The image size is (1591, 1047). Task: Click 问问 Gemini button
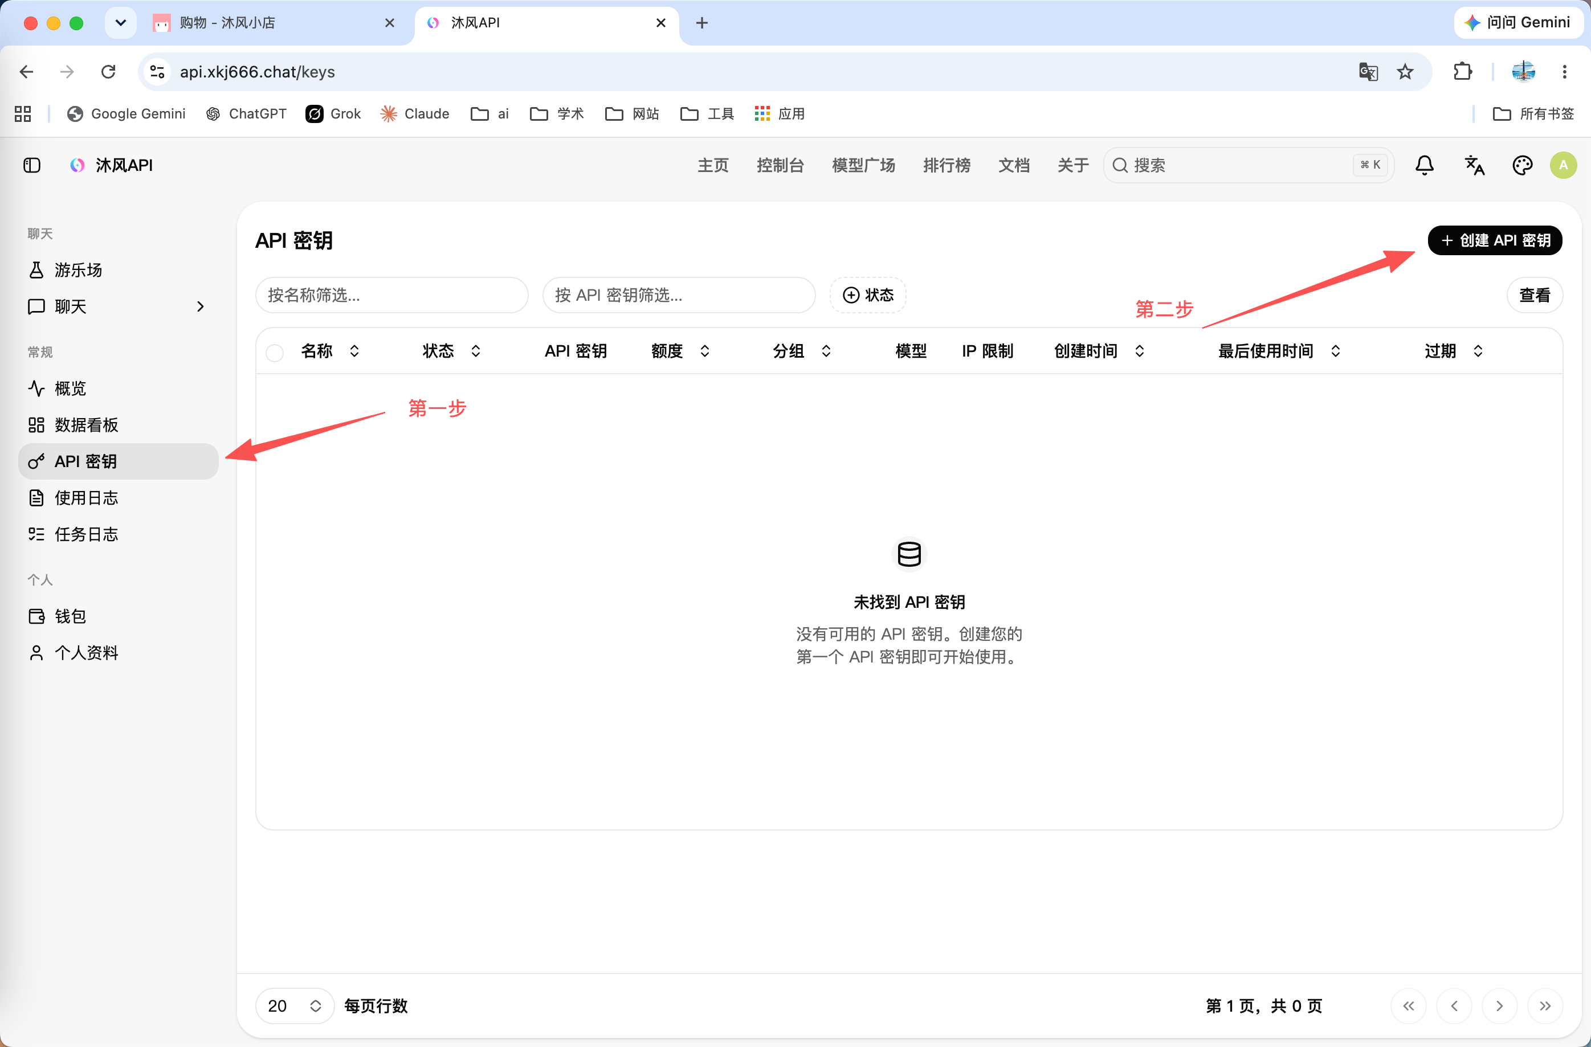pos(1517,23)
